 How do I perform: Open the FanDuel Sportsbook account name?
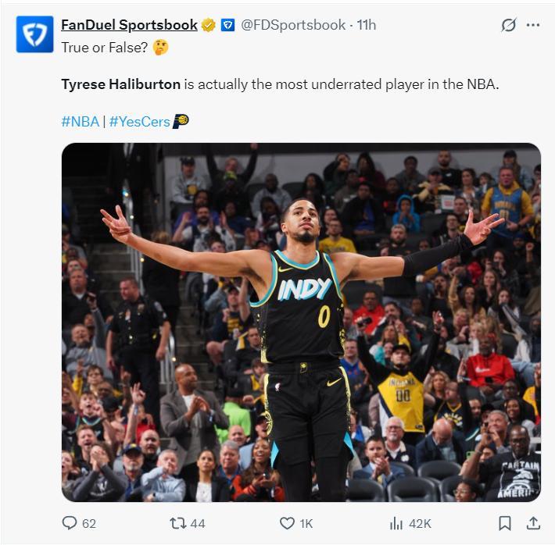click(129, 25)
